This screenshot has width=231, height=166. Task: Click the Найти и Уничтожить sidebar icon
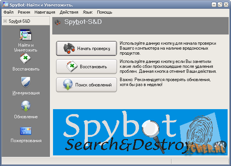(25, 36)
